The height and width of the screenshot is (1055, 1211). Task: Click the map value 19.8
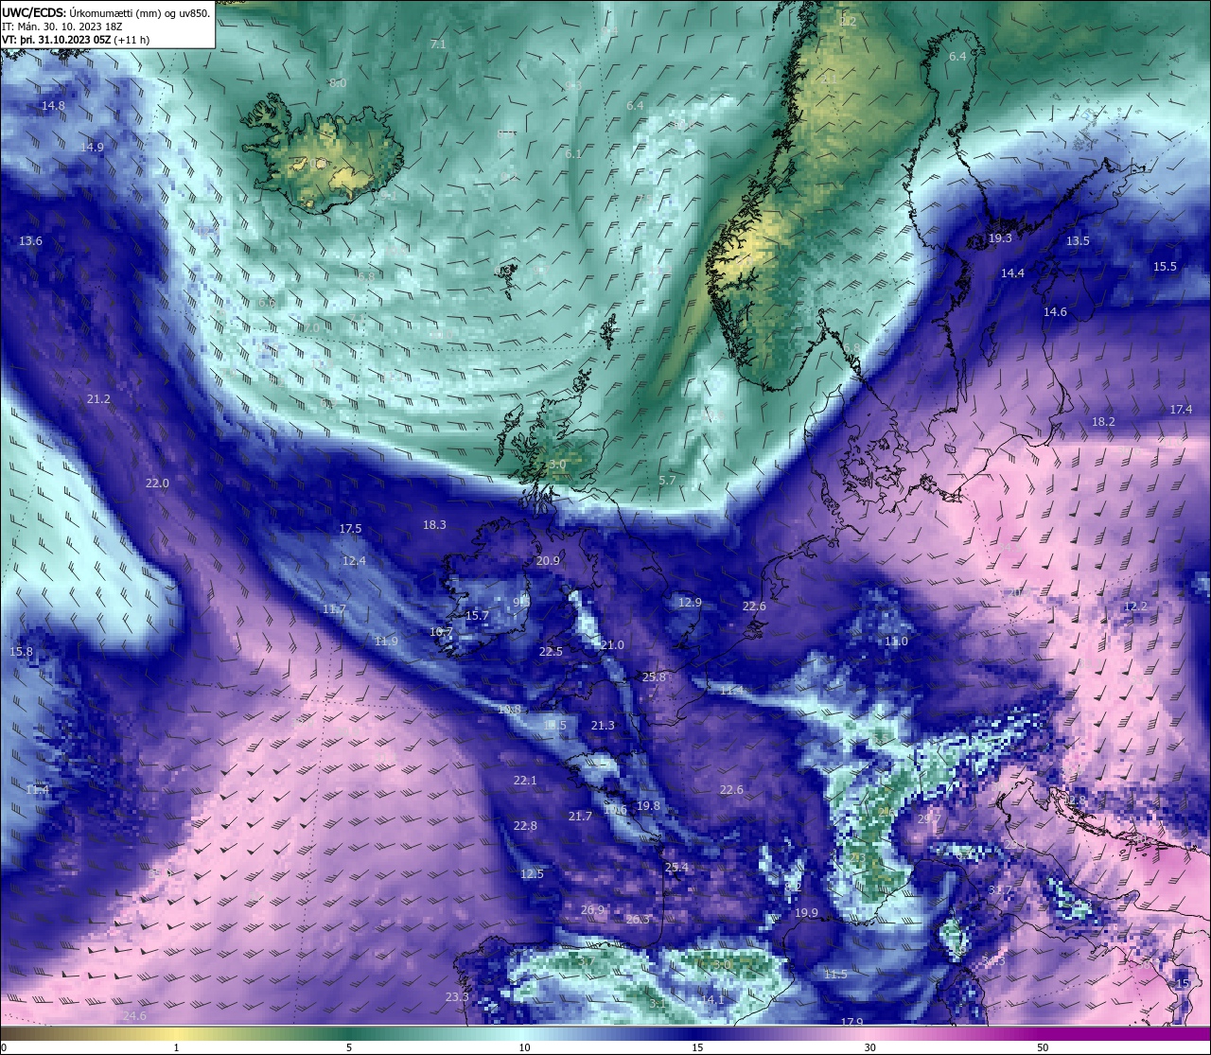click(x=648, y=806)
